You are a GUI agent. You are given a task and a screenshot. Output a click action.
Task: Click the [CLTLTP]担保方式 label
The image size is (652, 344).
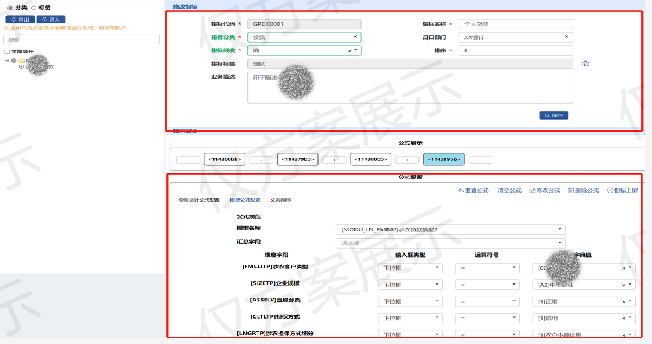pyautogui.click(x=275, y=317)
